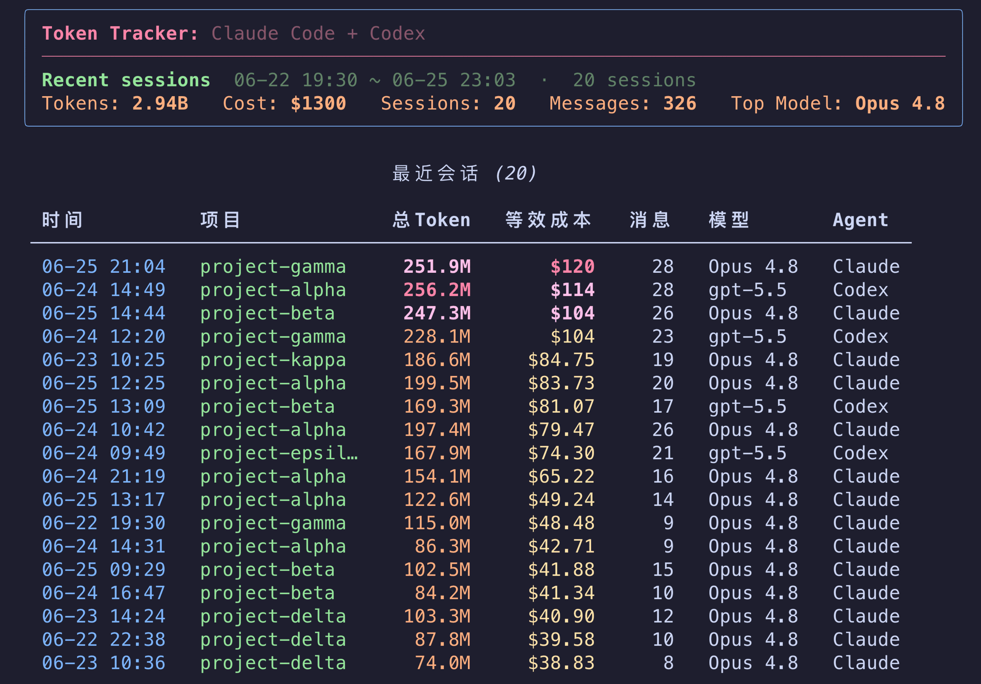
Task: Click the "$79.47" cost value
Action: [561, 430]
